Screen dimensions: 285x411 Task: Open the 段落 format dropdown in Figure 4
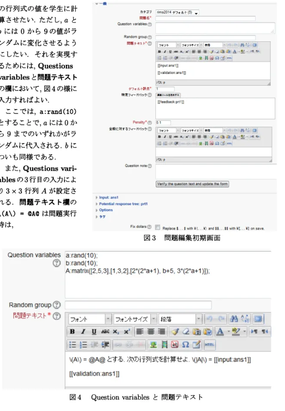(x=180, y=319)
